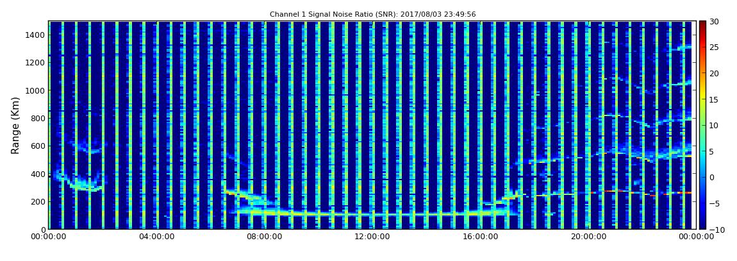737x261 pixels.
Task: Click the 600 range axis tick label
Action: pyautogui.click(x=38, y=146)
